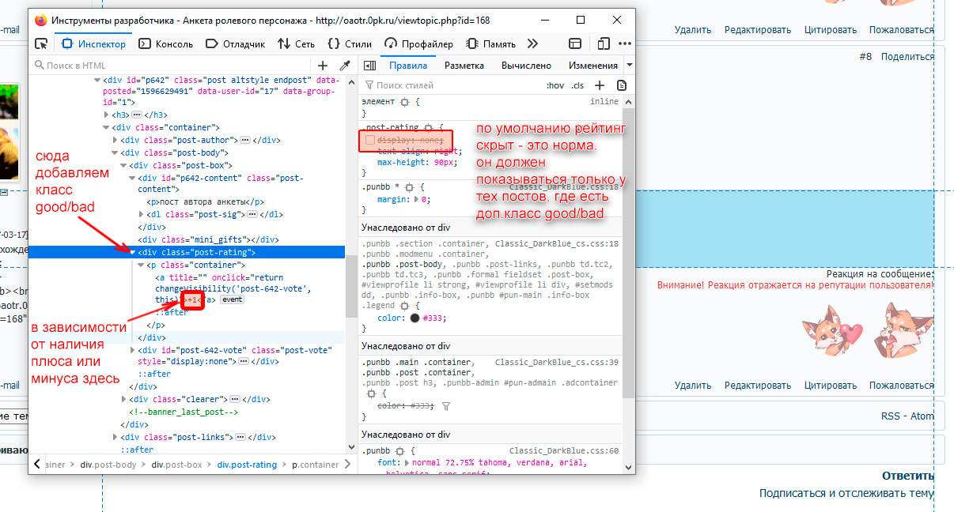Click the plus icon to create a new node

323,66
